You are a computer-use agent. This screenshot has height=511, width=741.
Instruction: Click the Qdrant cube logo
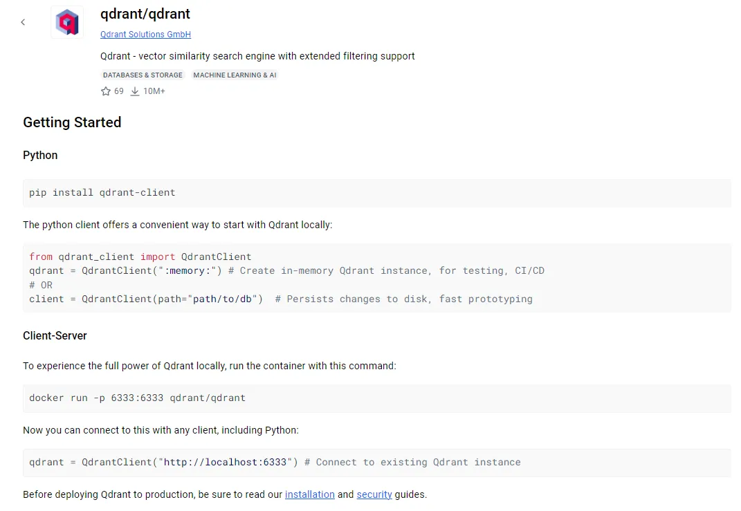[x=67, y=22]
